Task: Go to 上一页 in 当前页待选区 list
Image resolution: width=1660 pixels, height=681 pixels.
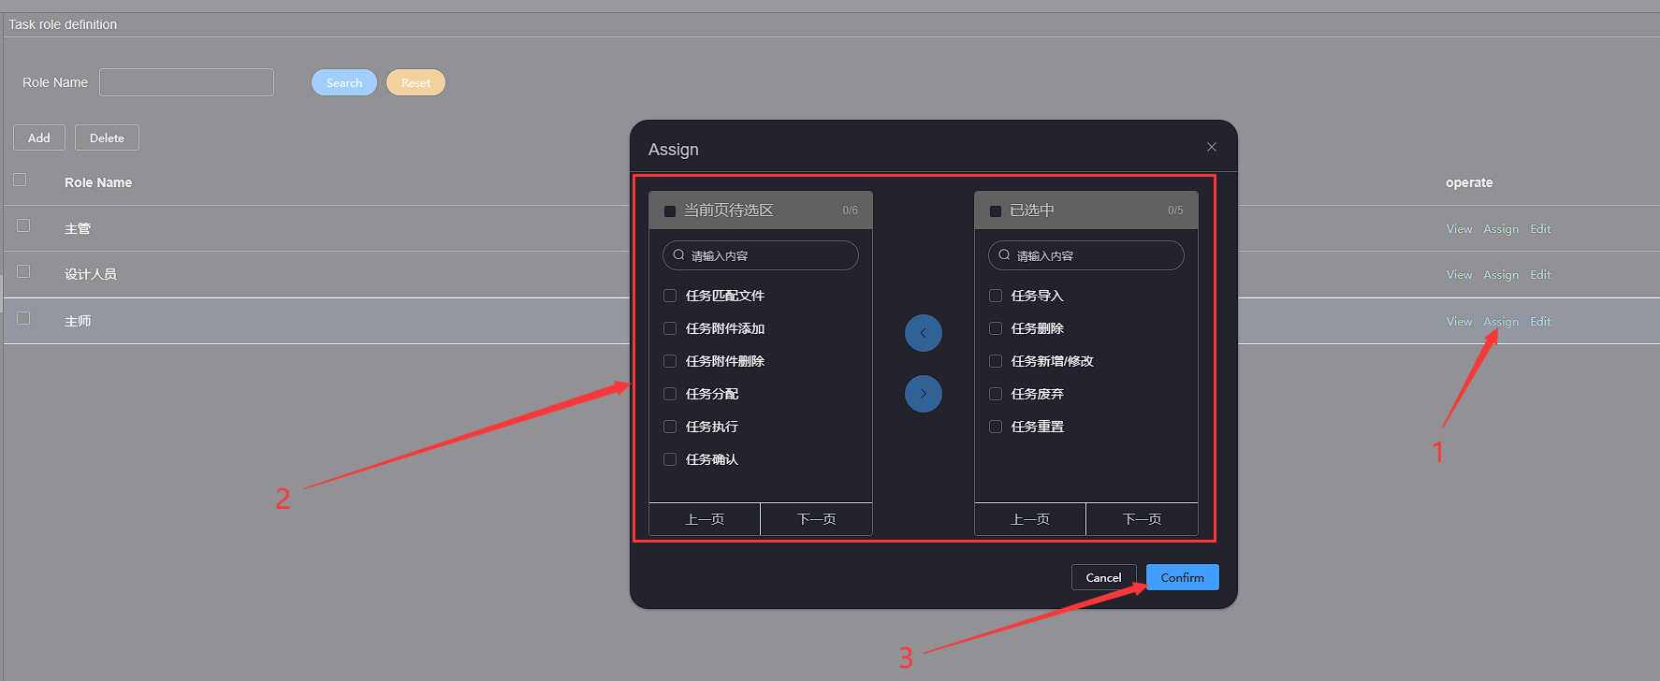Action: pos(705,519)
